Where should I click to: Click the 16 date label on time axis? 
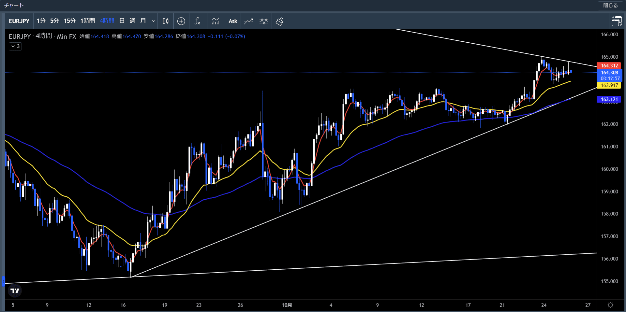pos(123,305)
